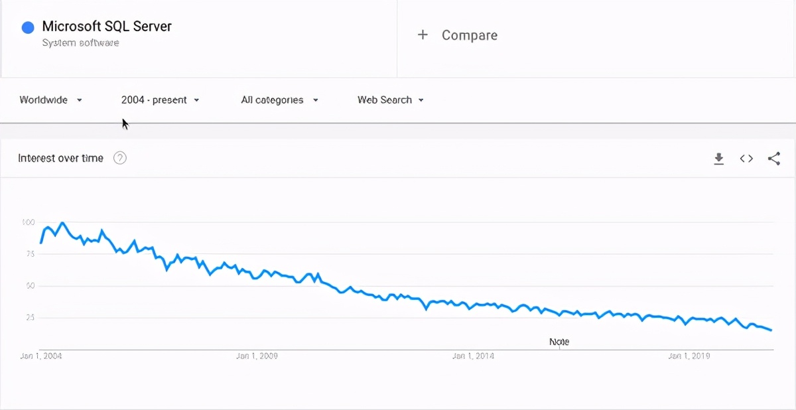This screenshot has width=796, height=410.
Task: Click the plus icon next to Compare
Action: click(x=423, y=35)
